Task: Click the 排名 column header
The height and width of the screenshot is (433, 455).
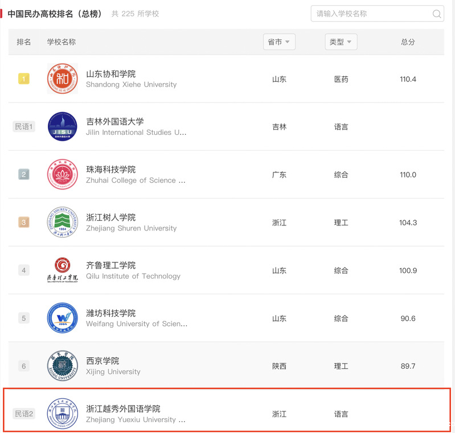Action: pyautogui.click(x=24, y=42)
